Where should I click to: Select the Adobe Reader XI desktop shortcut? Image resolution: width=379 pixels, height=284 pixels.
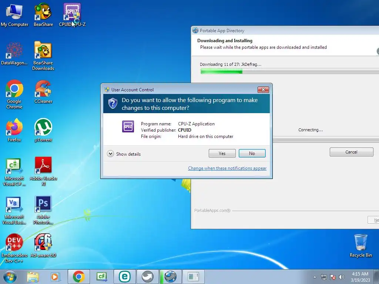pos(43,172)
